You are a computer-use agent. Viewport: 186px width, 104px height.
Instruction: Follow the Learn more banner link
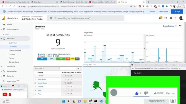click(x=163, y=12)
